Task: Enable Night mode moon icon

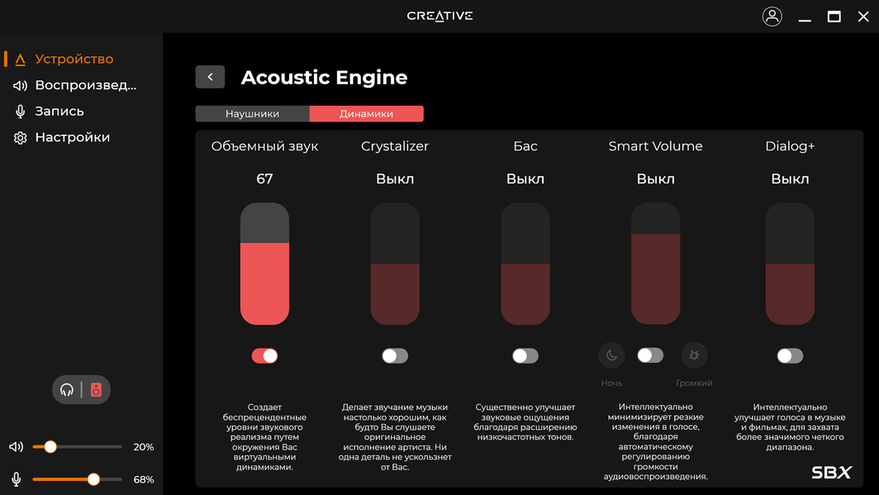Action: (x=611, y=355)
